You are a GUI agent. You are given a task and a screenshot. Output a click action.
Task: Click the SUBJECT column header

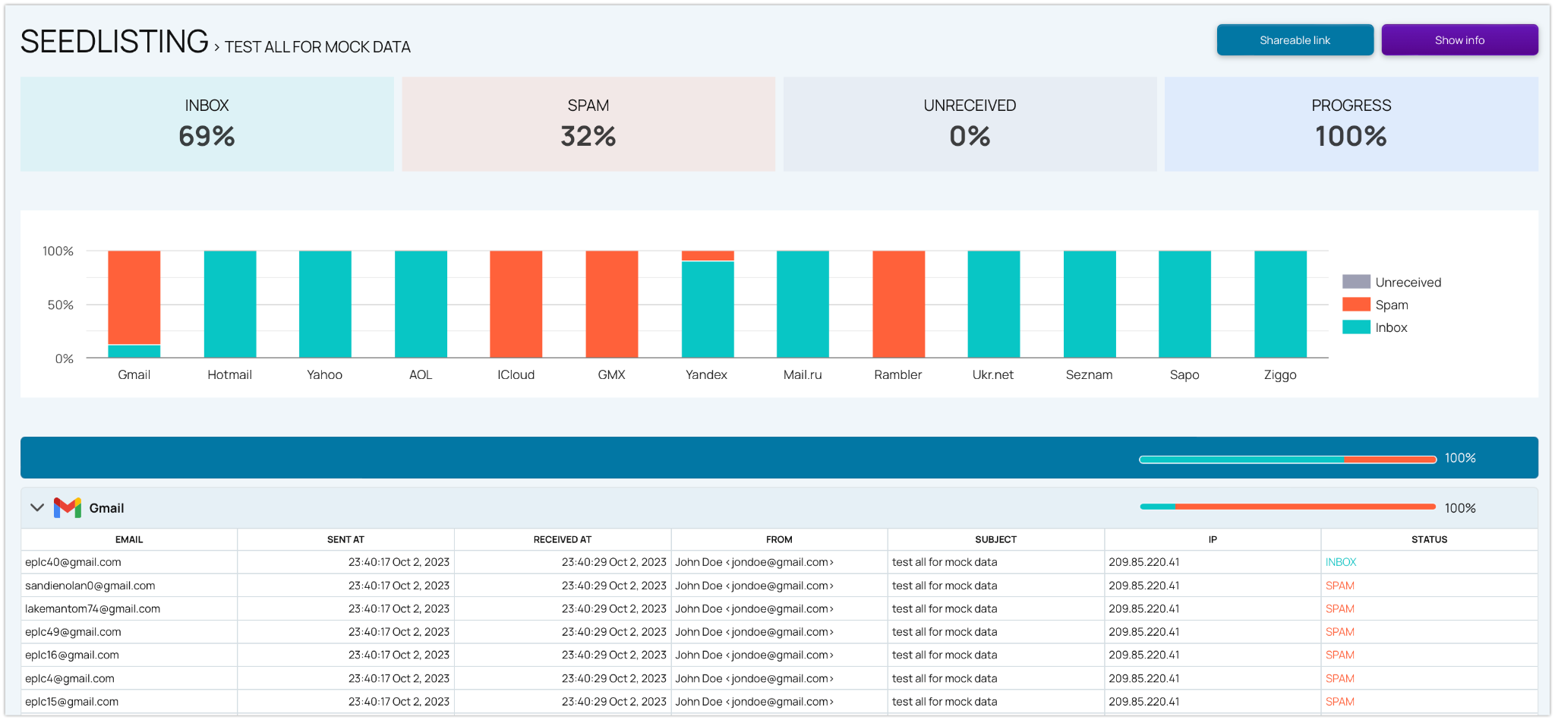pos(995,539)
